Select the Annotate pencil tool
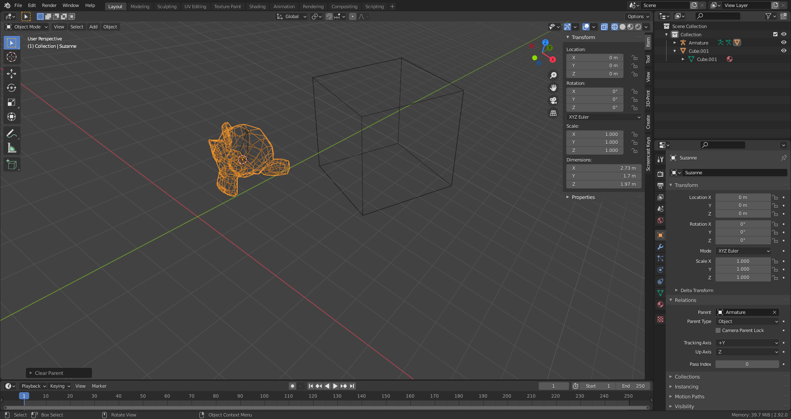Screen dimensions: 791x419 [x=12, y=133]
